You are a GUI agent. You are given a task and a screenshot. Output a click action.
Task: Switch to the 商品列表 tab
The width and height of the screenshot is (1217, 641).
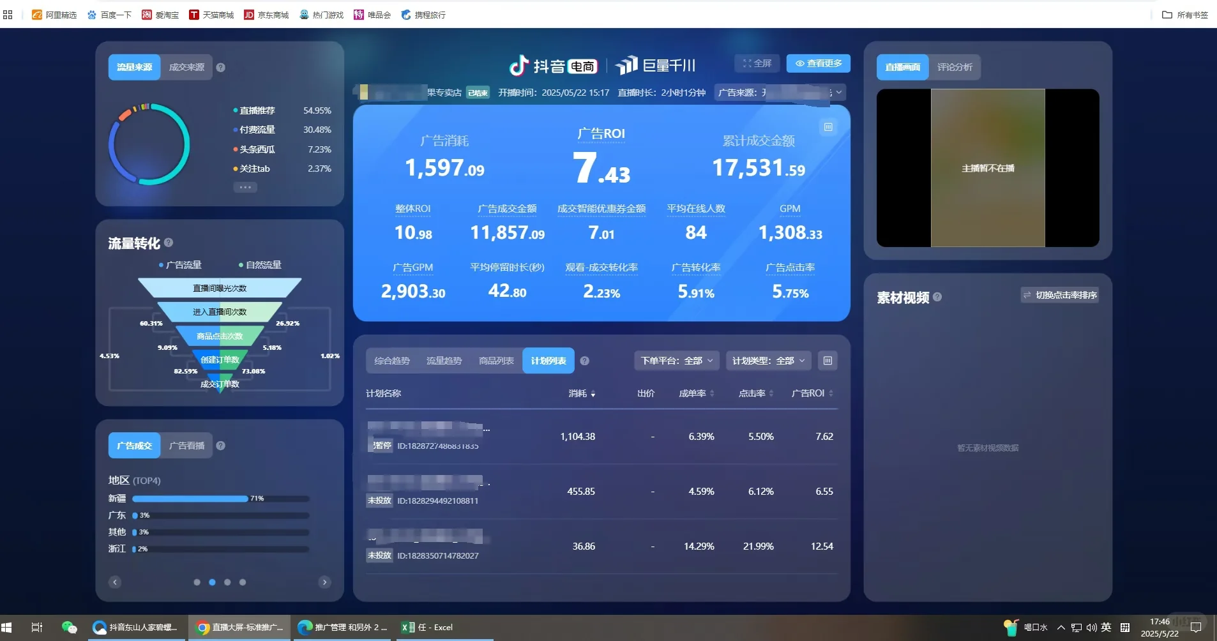click(495, 360)
